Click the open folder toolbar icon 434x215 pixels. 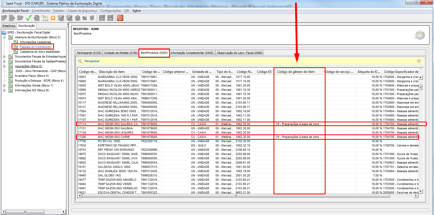pyautogui.click(x=20, y=18)
